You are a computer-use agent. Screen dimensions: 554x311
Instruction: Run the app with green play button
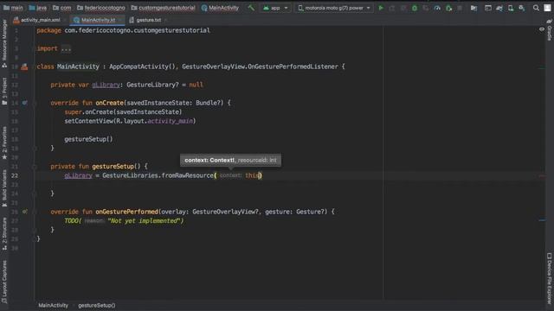pos(381,8)
